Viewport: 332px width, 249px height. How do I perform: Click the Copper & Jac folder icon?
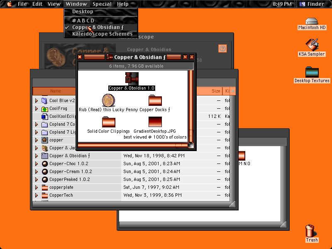tap(44, 148)
